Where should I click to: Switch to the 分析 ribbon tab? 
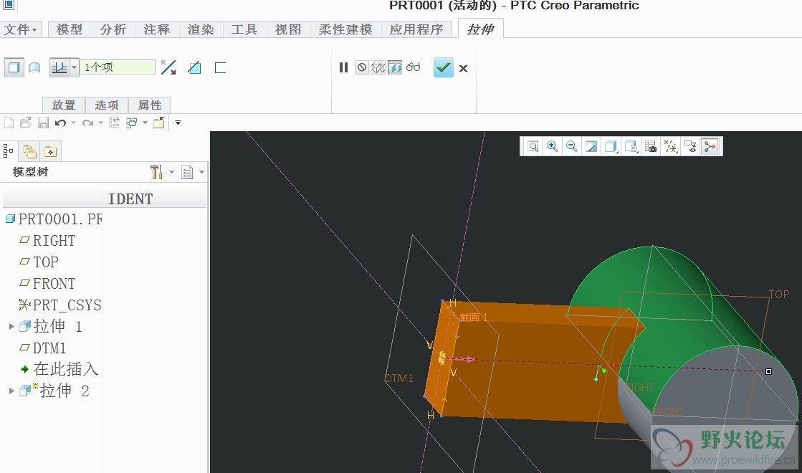click(113, 29)
